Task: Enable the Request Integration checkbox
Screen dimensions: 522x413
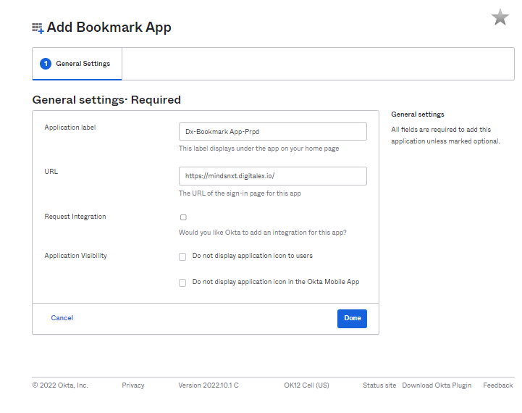Action: 183,217
